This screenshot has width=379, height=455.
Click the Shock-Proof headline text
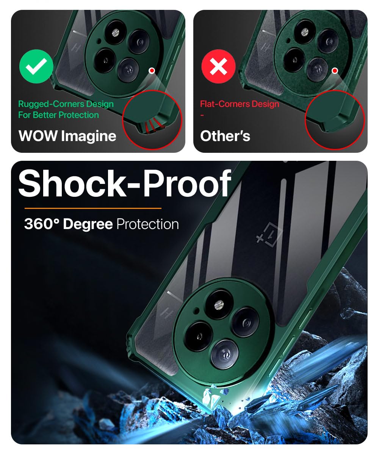click(125, 184)
